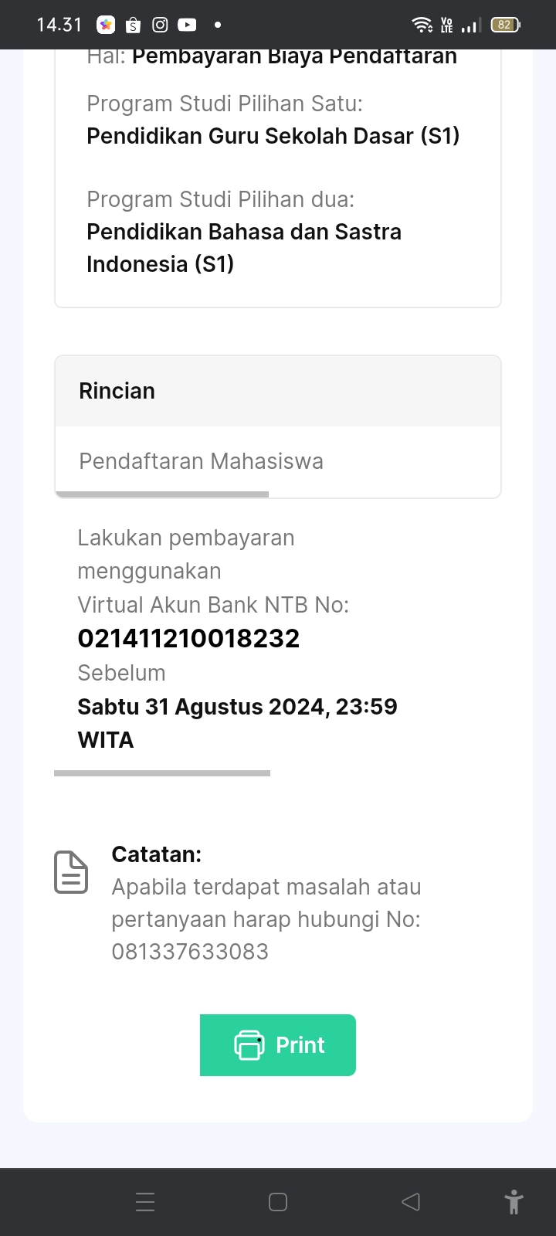The width and height of the screenshot is (556, 1236).
Task: Tap the document note icon beside Catatan
Action: point(71,872)
